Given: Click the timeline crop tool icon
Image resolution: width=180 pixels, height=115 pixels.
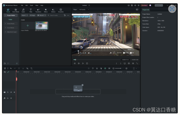Looking at the screenshot, I should pyautogui.click(x=27, y=68).
